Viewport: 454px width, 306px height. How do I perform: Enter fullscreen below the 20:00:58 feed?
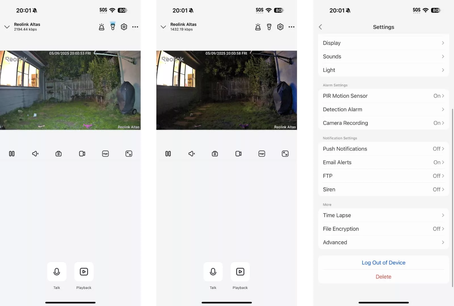(x=285, y=154)
